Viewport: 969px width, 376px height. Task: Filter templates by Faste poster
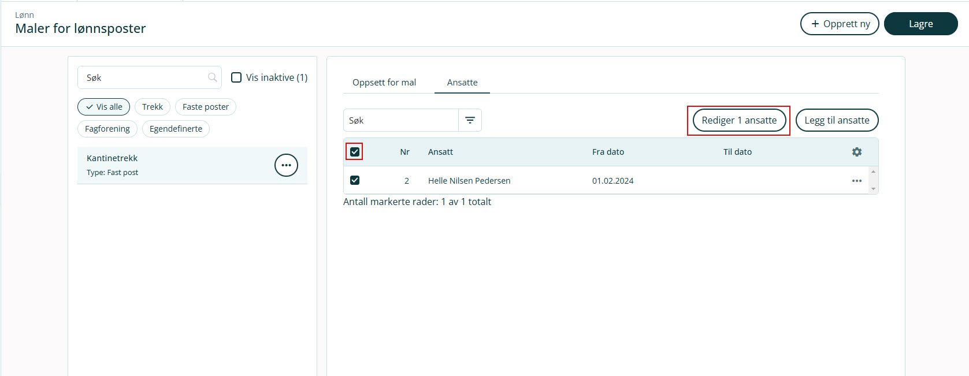206,107
